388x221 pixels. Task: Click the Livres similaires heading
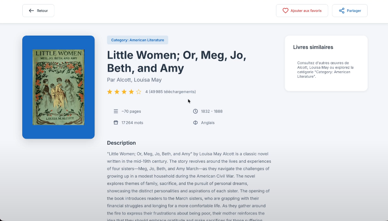[x=313, y=47]
